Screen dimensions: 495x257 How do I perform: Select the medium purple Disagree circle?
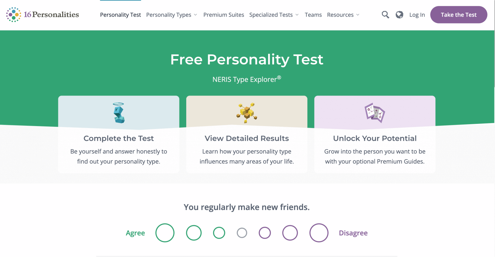click(290, 233)
